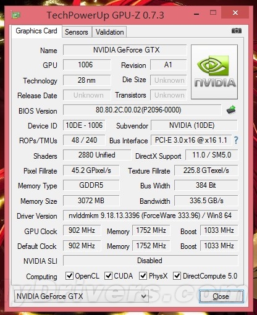Click the NVIDIA logo image
257x315 pixels.
[x=214, y=72]
